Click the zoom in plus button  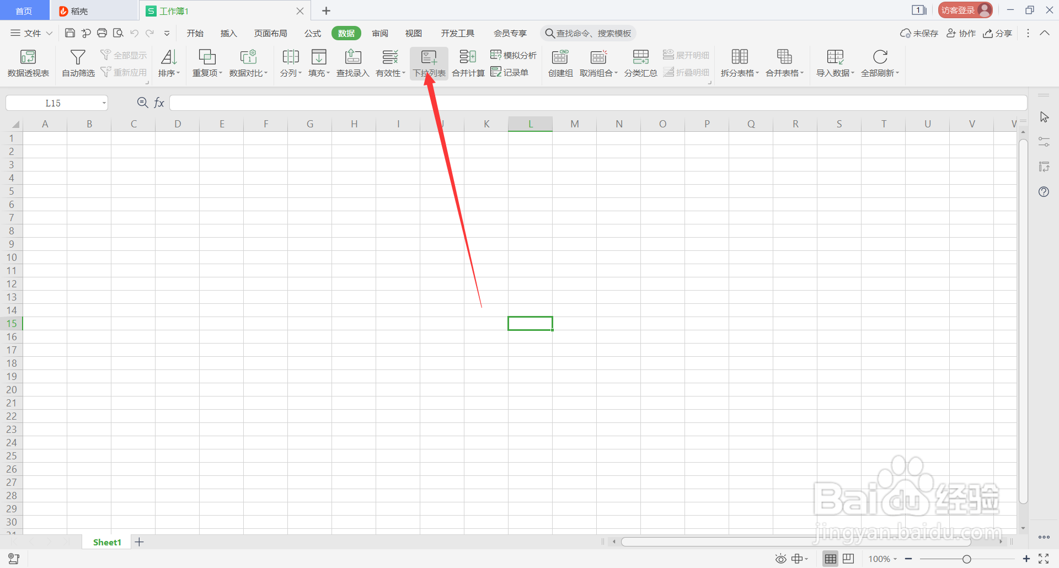click(1026, 559)
